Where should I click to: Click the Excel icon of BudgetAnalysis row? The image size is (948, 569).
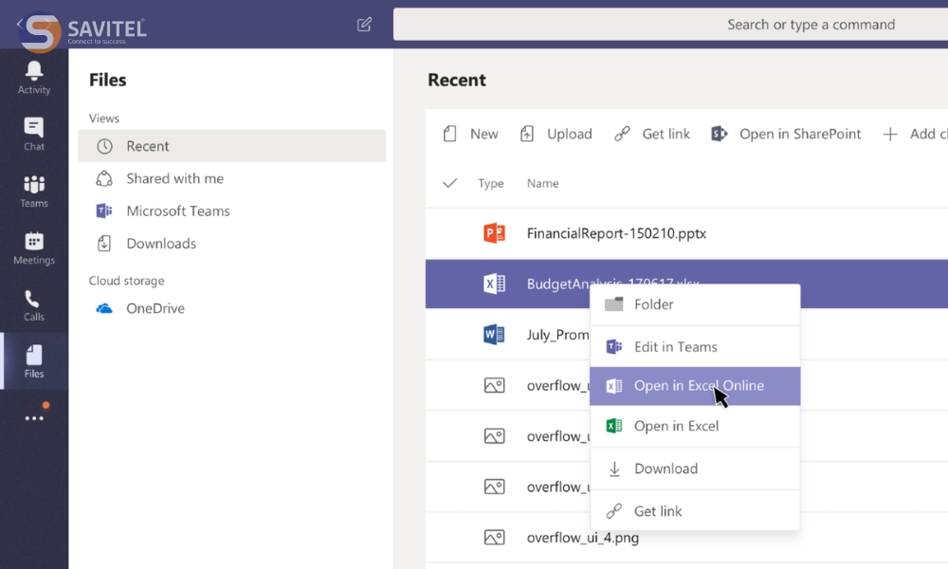coord(494,284)
